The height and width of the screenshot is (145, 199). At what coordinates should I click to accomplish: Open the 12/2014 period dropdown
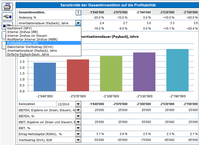point(78,104)
